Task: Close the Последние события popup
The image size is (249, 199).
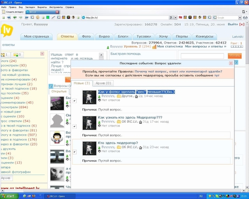Action: (231, 63)
